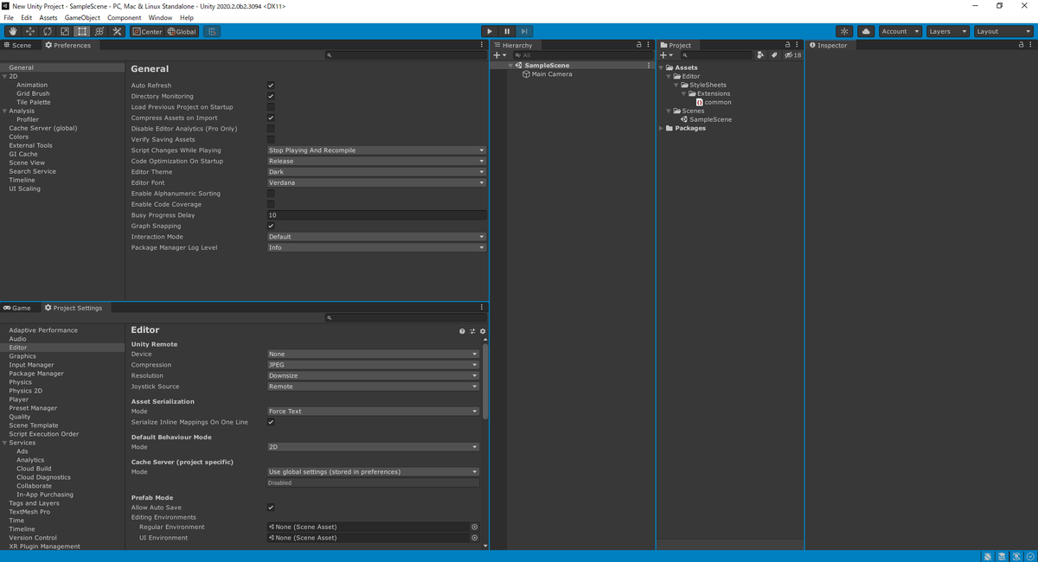
Task: Open Asset Serialization Mode dropdown
Action: [373, 412]
